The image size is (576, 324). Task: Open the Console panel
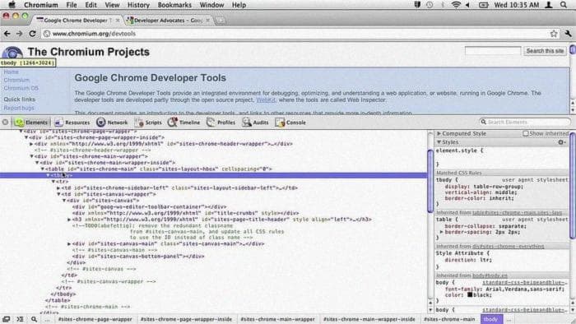[290, 123]
